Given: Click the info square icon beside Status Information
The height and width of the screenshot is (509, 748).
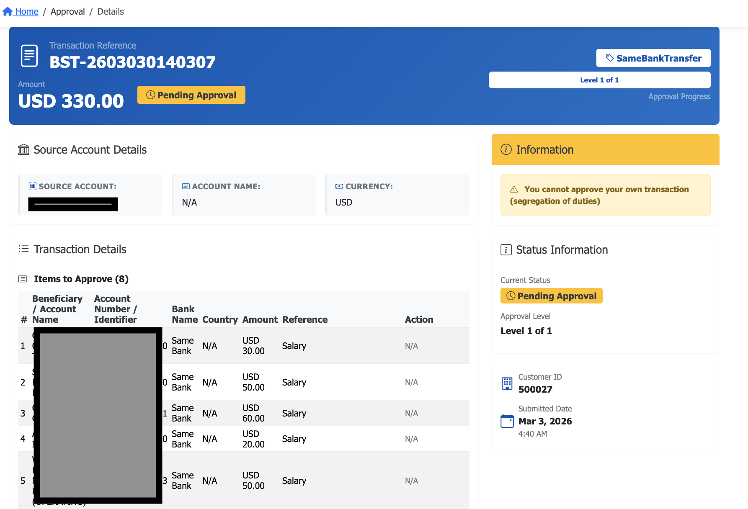Looking at the screenshot, I should coord(506,250).
